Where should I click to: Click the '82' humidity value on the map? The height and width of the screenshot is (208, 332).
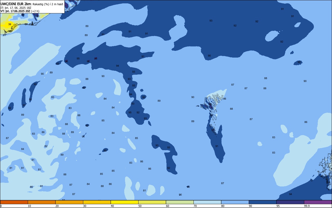click(x=46, y=146)
